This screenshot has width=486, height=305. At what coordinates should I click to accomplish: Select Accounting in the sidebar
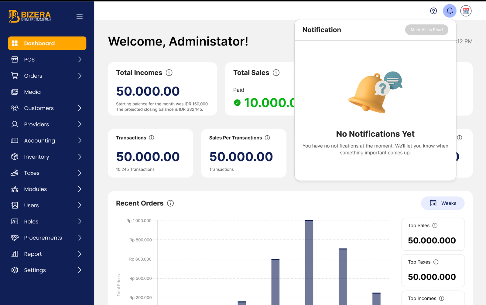47,141
